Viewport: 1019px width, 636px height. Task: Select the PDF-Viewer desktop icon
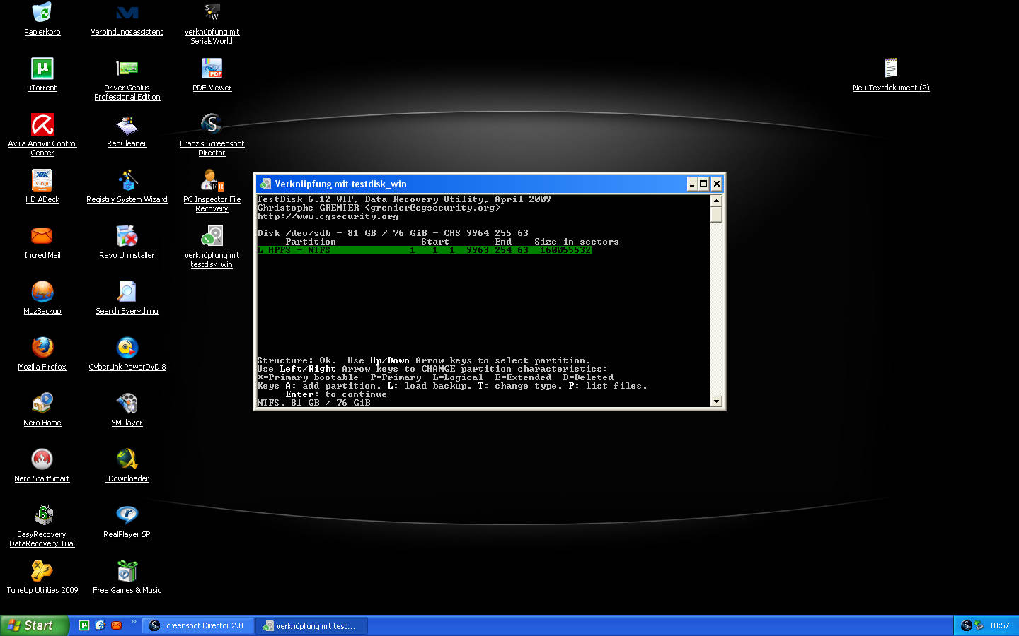pos(212,69)
